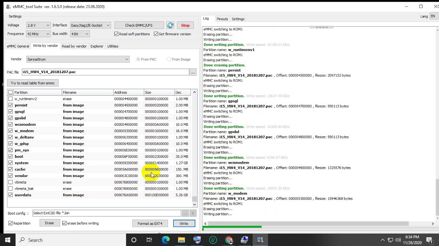
Task: Open File Explorer from the taskbar
Action: point(181,240)
